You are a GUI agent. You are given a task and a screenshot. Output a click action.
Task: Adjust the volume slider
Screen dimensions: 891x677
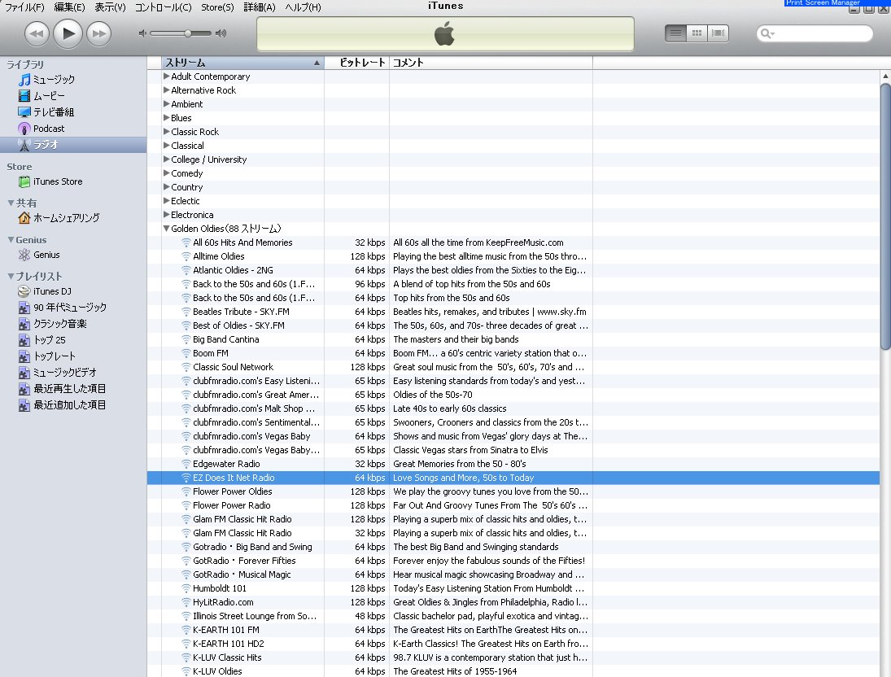(187, 33)
